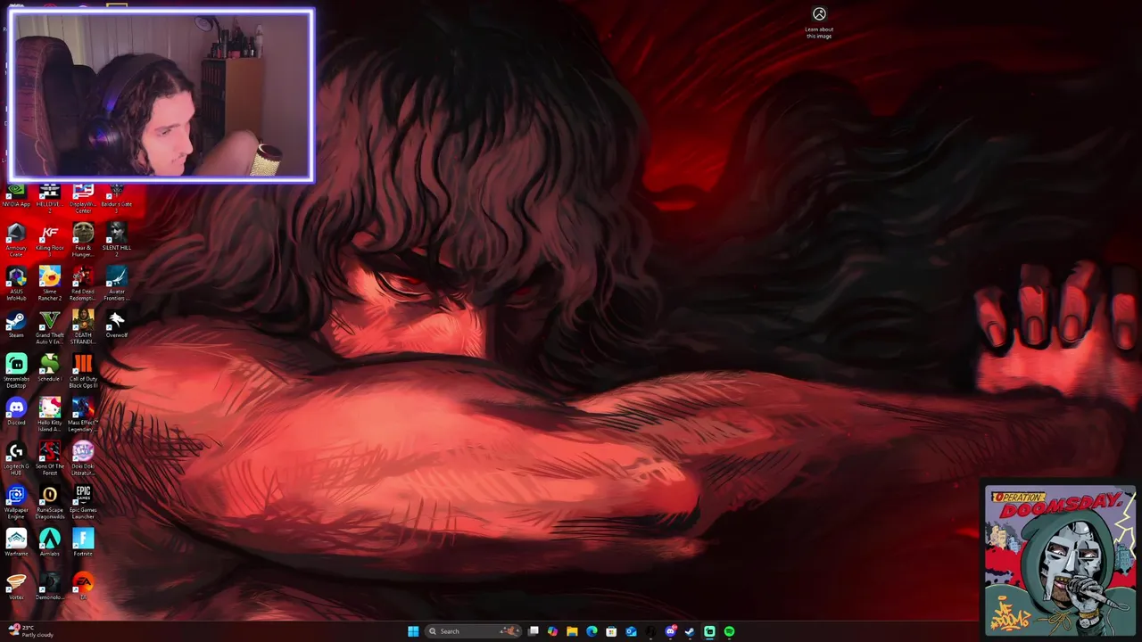
Task: Select the Vortex desktop icon
Action: tap(16, 586)
